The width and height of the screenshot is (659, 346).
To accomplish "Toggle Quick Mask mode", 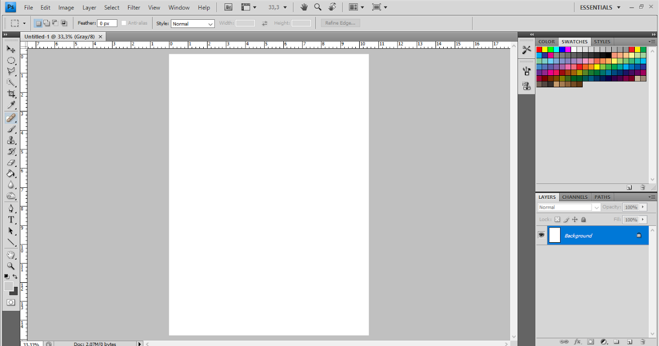I will click(10, 302).
